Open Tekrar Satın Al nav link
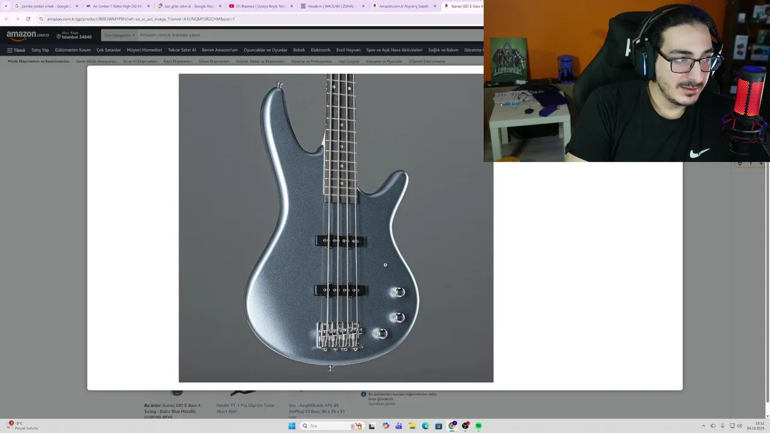 [x=182, y=50]
